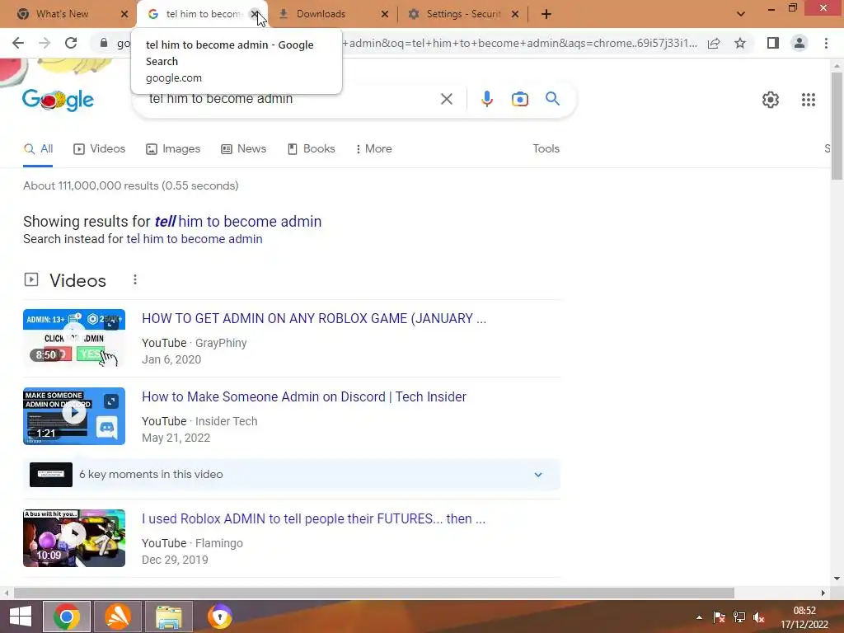Image resolution: width=844 pixels, height=633 pixels.
Task: Go to Google homepage via logo
Action: 59,100
